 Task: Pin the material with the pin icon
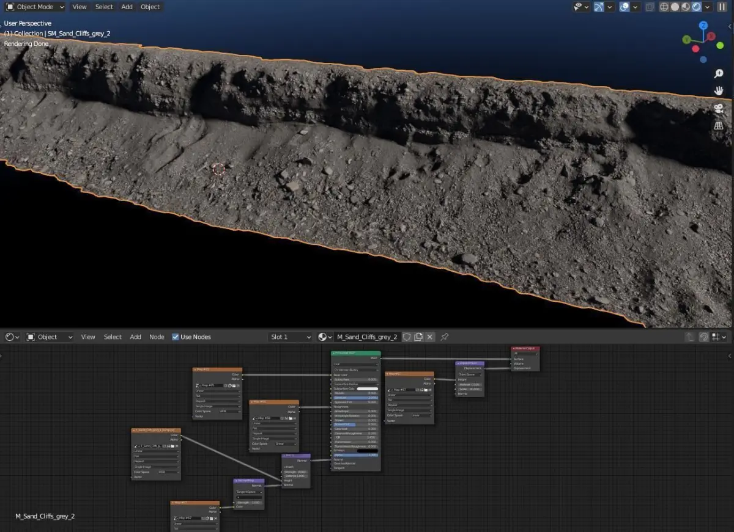pyautogui.click(x=445, y=337)
